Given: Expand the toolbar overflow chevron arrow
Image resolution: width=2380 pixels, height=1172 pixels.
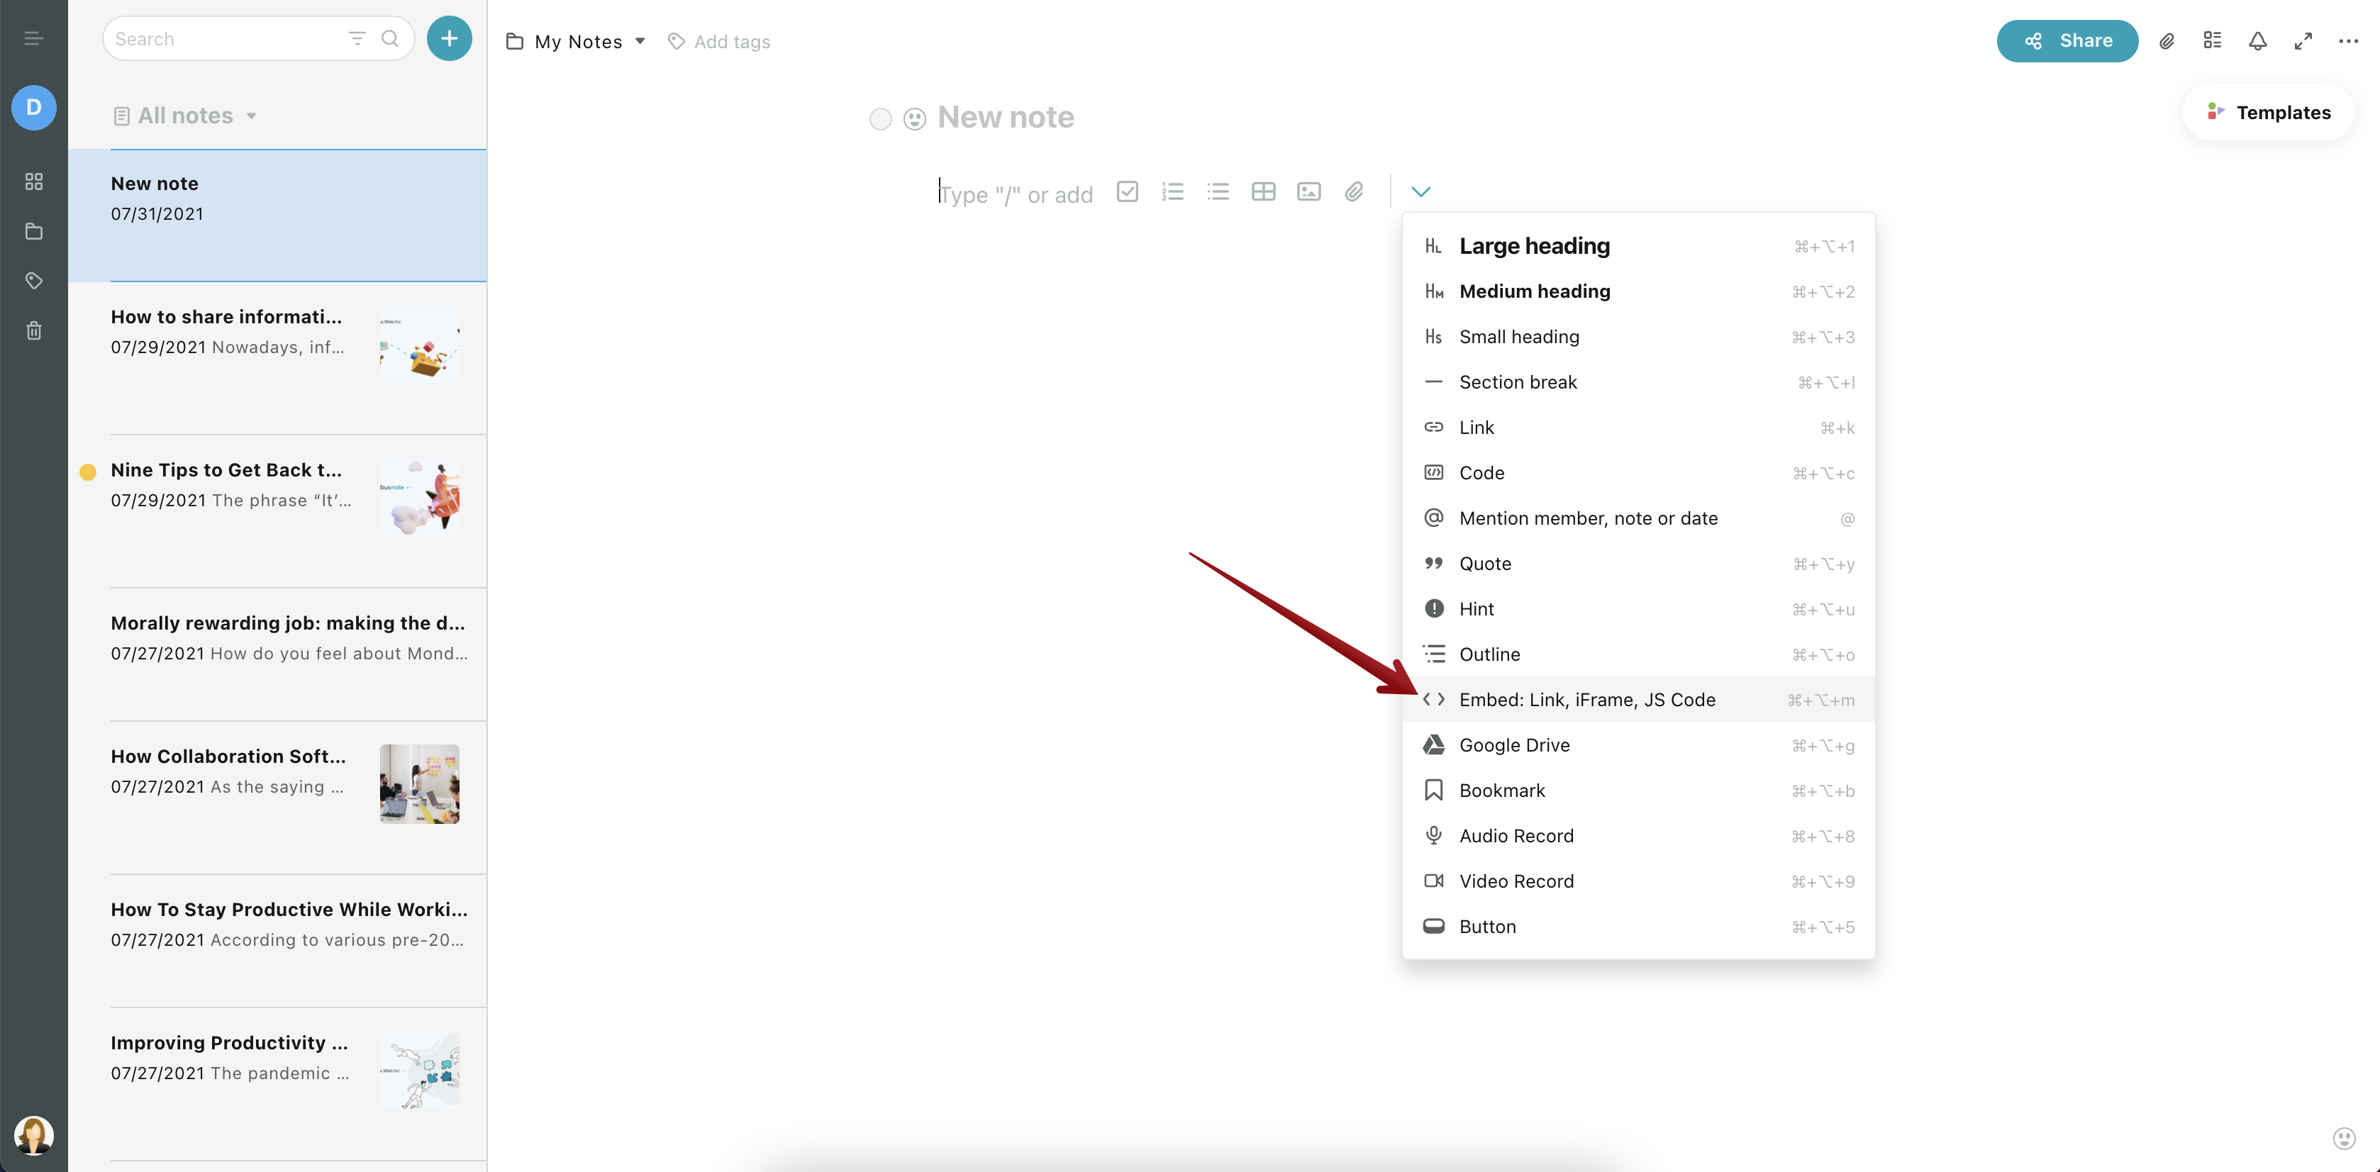Looking at the screenshot, I should point(1418,190).
